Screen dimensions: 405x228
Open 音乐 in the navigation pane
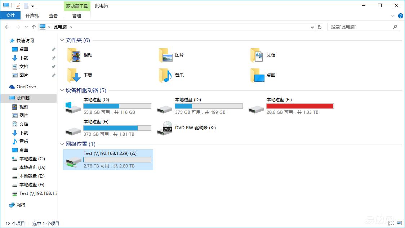point(20,141)
